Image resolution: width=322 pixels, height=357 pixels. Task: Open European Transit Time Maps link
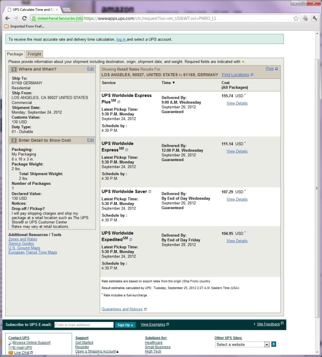(33, 252)
